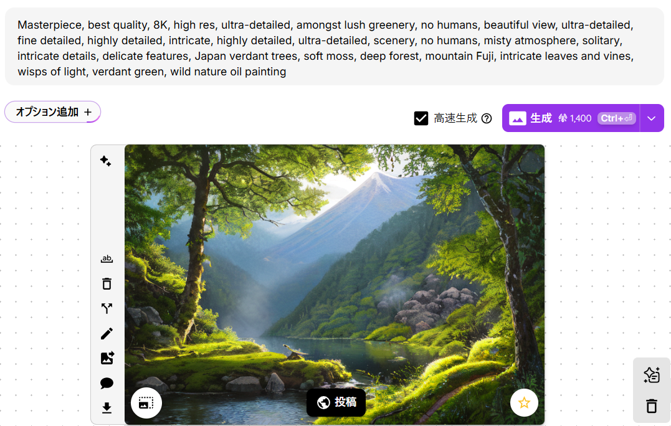671x426 pixels.
Task: Click the trash icon on right panel
Action: coord(652,405)
